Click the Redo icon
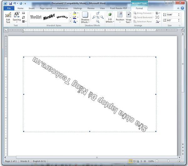Image resolution: width=188 pixels, height=166 pixels. point(21,3)
